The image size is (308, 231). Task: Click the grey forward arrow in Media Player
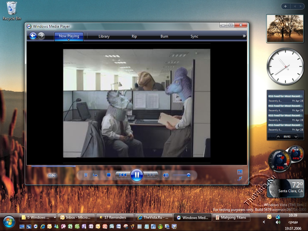[41, 36]
